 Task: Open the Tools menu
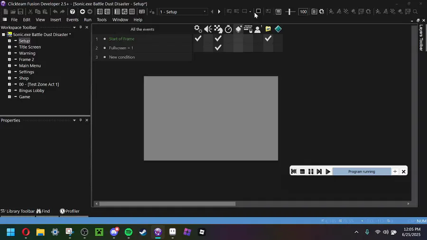pos(102,19)
